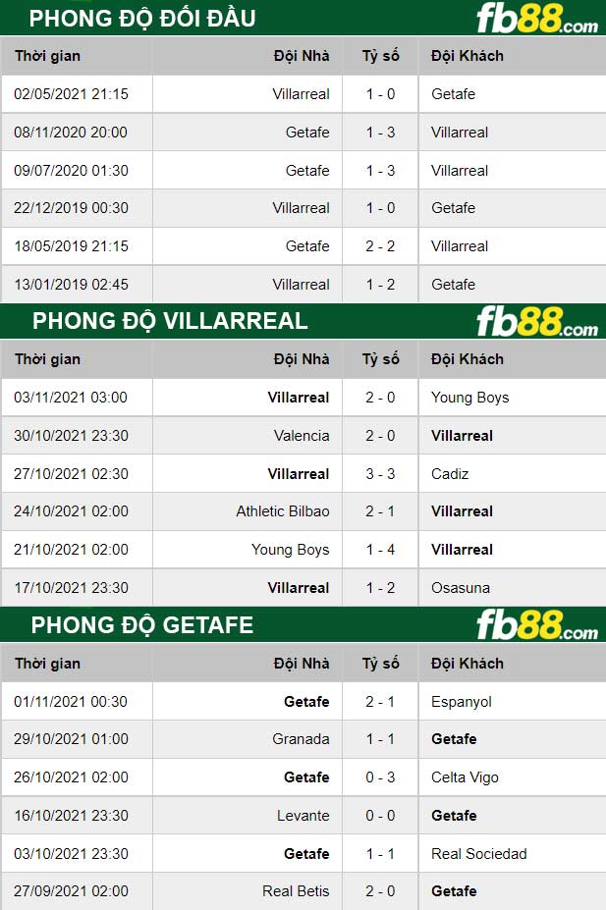This screenshot has height=910, width=606.
Task: Click the Thời gian header in the Villarreal table
Action: (45, 359)
